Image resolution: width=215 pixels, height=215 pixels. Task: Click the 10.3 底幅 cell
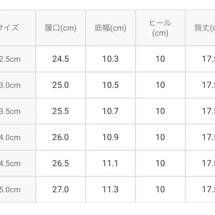coord(110,59)
